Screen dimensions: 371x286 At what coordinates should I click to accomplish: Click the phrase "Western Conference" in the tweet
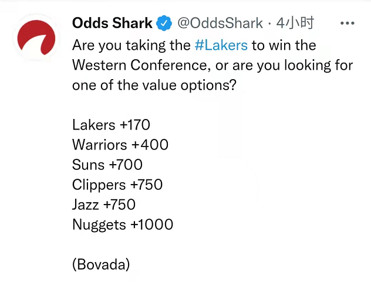point(140,65)
